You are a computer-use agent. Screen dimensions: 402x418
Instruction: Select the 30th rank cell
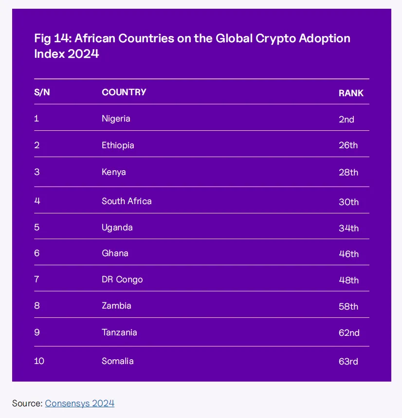pyautogui.click(x=348, y=202)
